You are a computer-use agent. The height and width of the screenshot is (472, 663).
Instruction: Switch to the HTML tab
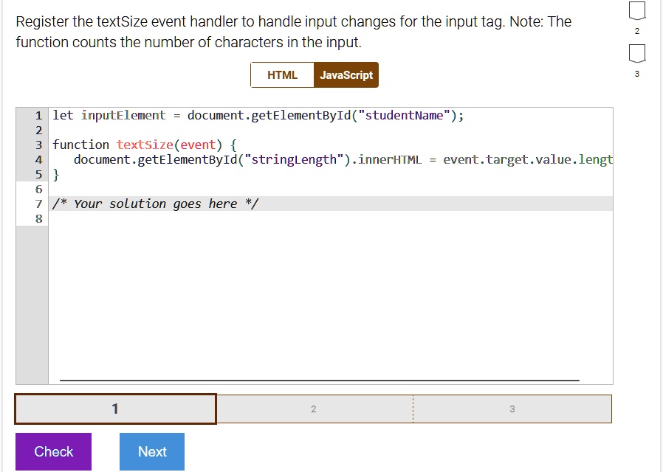coord(282,75)
